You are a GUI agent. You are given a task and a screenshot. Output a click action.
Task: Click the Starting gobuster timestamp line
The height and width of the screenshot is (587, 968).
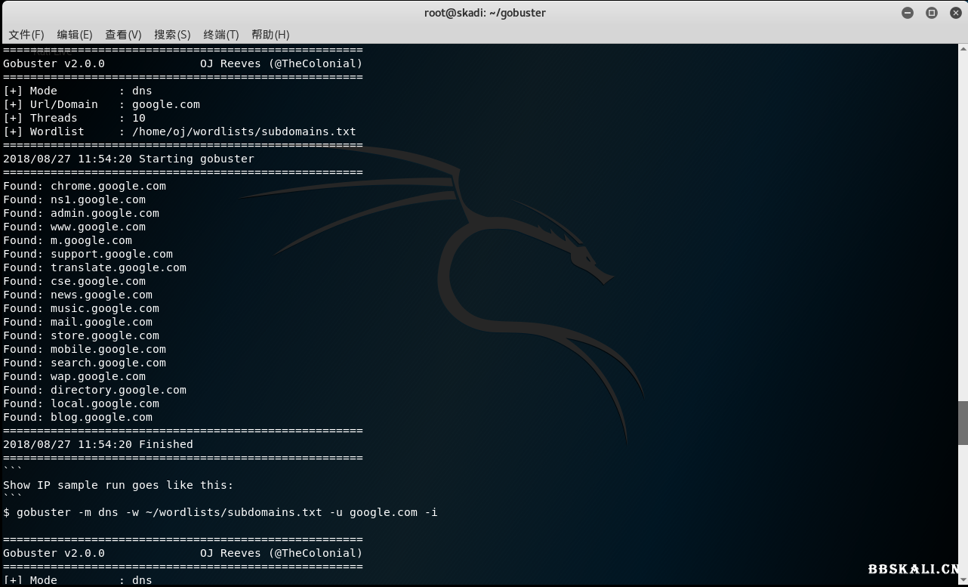pos(128,159)
